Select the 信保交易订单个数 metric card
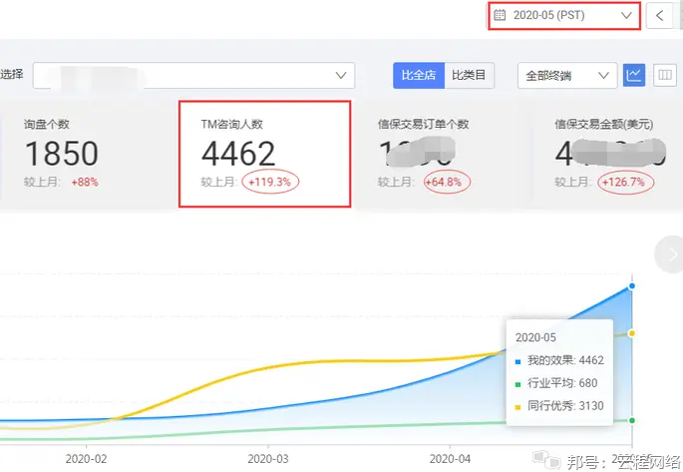Image resolution: width=683 pixels, height=472 pixels. [x=442, y=155]
